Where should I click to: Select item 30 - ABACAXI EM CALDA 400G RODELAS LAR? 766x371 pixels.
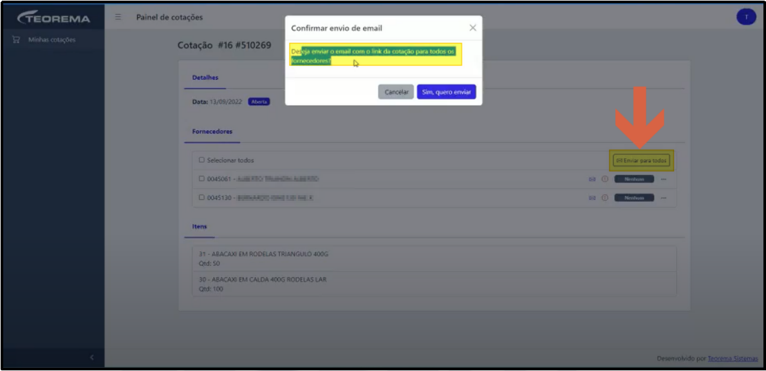point(434,283)
